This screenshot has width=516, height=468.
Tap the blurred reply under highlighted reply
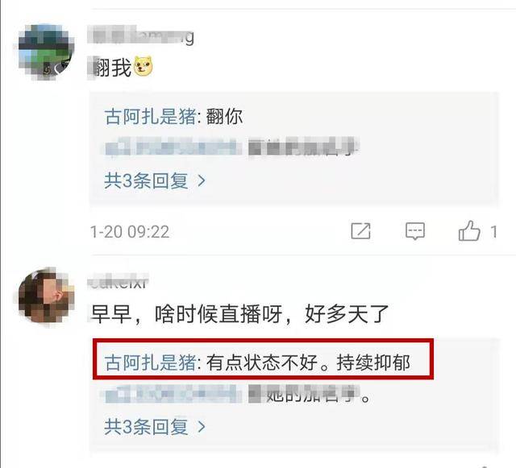(x=238, y=394)
